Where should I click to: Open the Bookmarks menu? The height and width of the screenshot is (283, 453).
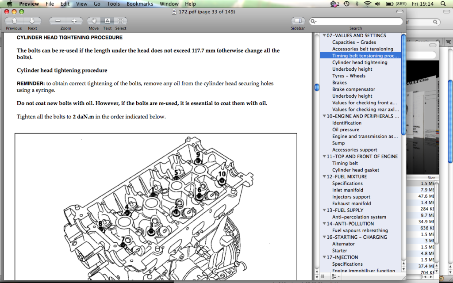coord(140,4)
